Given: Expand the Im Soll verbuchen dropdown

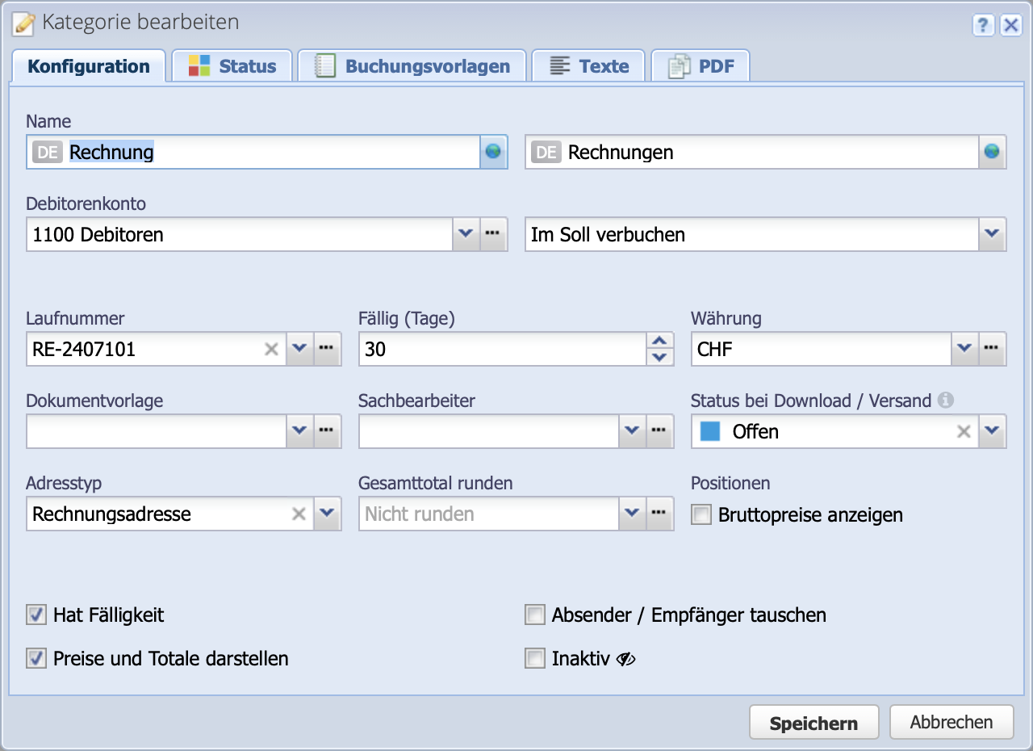Looking at the screenshot, I should pos(993,234).
